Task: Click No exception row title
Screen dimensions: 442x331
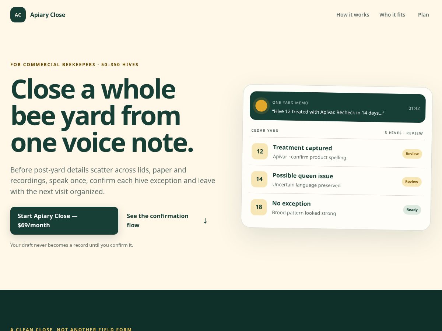Action: coord(291,203)
